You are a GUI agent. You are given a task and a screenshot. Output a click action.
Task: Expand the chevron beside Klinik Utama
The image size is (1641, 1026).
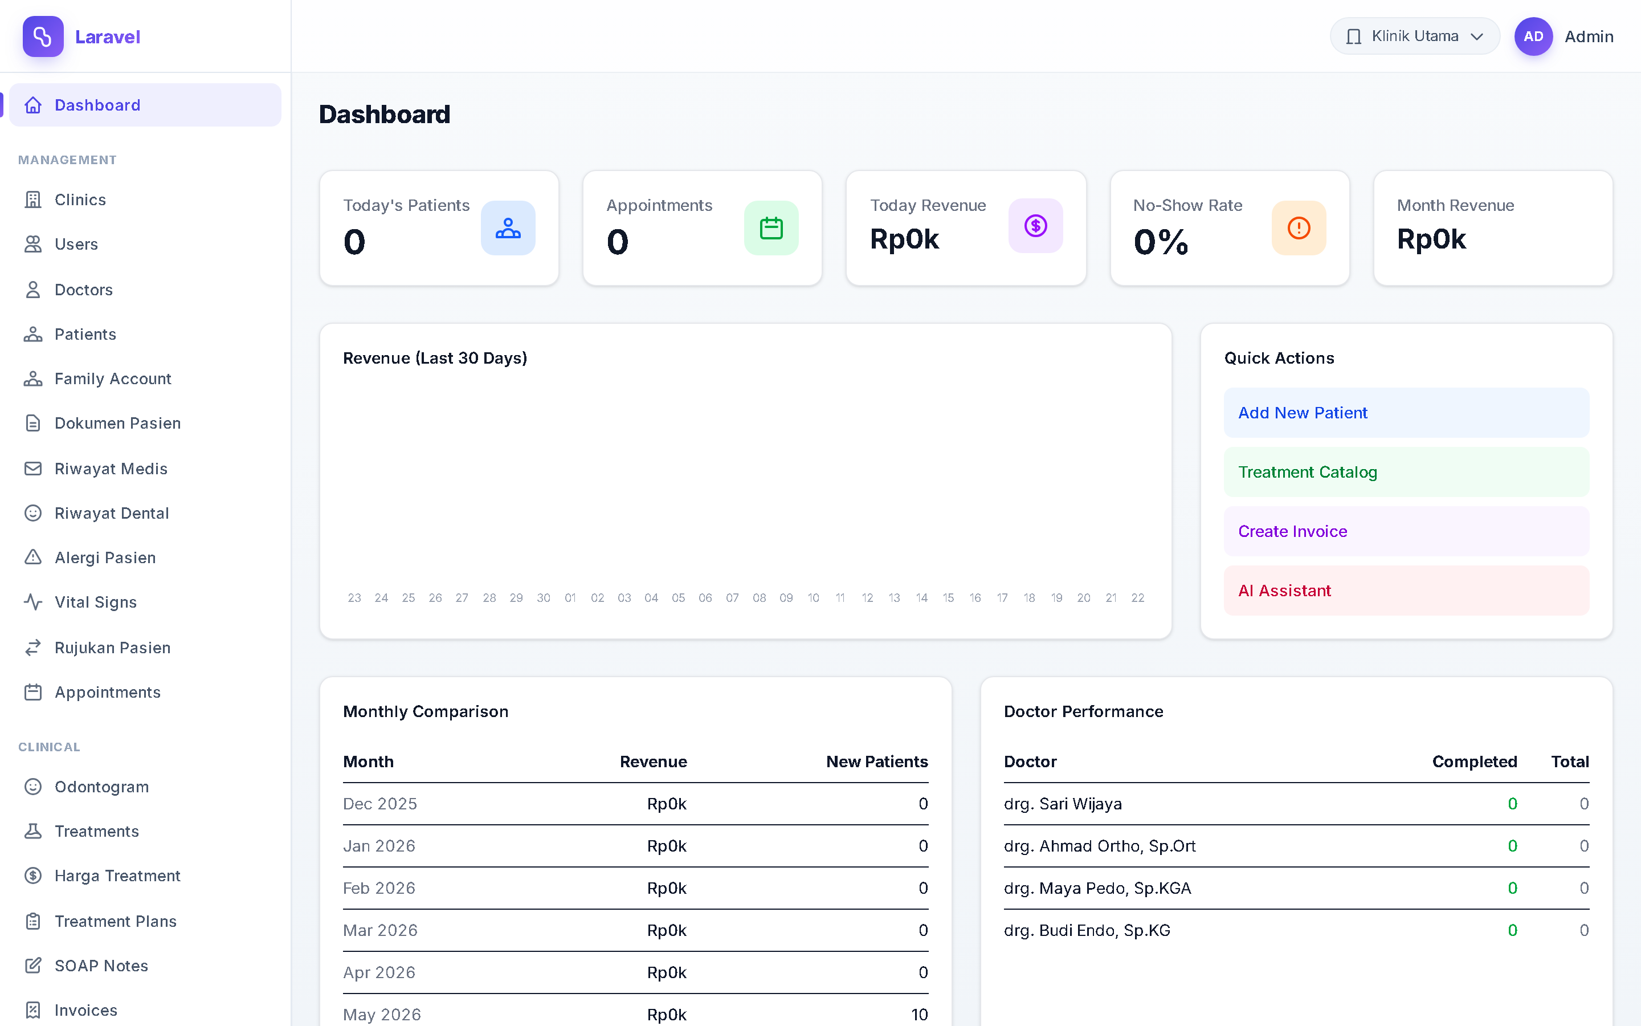[1477, 36]
